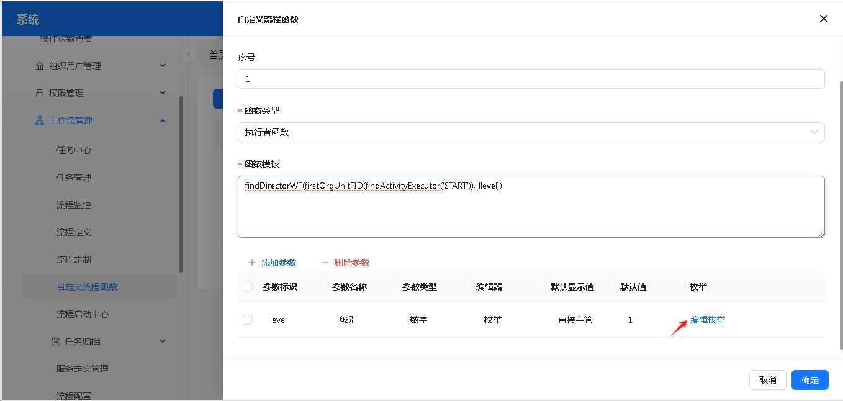Toggle the select-all checkbox in parameter table header

tap(248, 287)
